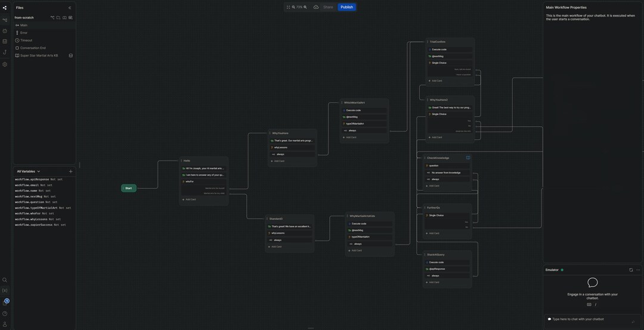Viewport: 644px width, 330px height.
Task: Click Add Card in WhyMartialArtsKids node
Action: (355, 250)
